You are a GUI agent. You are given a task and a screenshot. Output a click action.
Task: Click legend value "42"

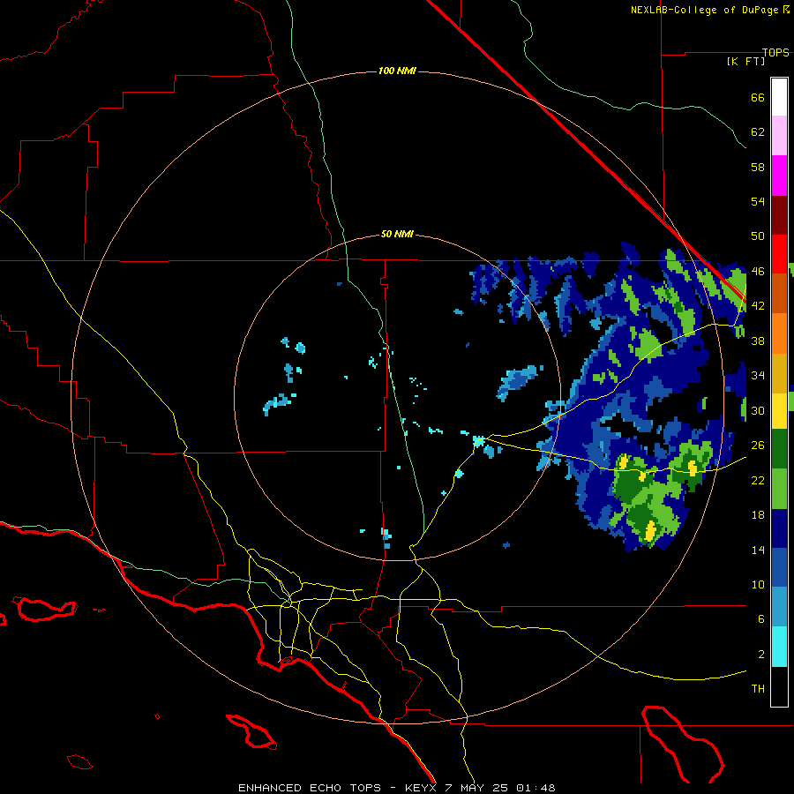coord(758,306)
